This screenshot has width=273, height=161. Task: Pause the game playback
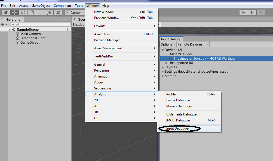(x=252, y=12)
